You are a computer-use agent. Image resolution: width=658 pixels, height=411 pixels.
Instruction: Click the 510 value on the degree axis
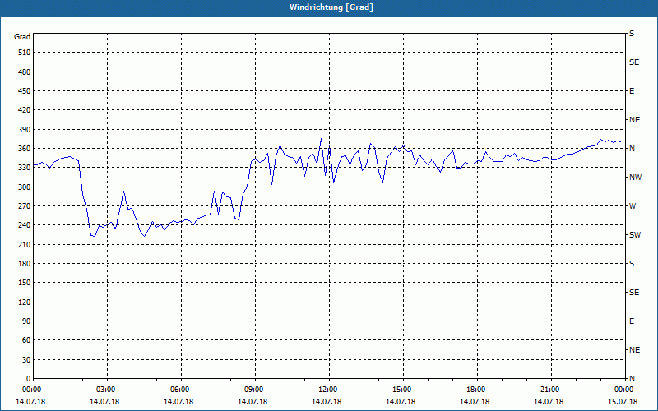click(24, 53)
